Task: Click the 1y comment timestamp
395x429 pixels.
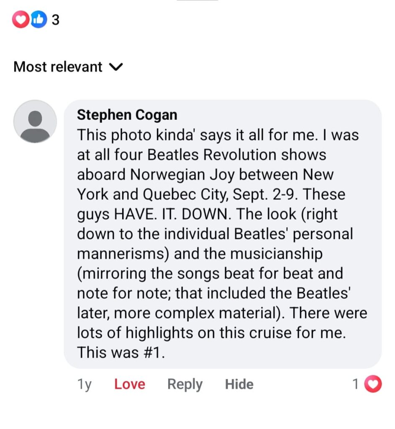Action: coord(85,384)
